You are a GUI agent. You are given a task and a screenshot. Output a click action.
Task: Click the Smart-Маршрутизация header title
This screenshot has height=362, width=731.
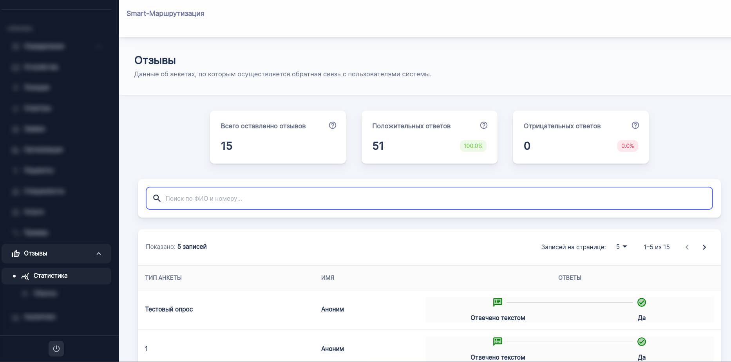(x=165, y=14)
